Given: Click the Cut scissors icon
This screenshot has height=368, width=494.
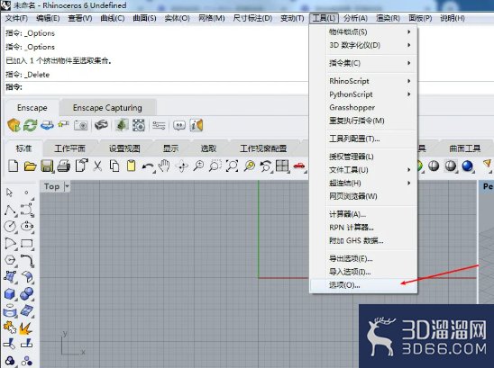Looking at the screenshot, I should [x=97, y=166].
